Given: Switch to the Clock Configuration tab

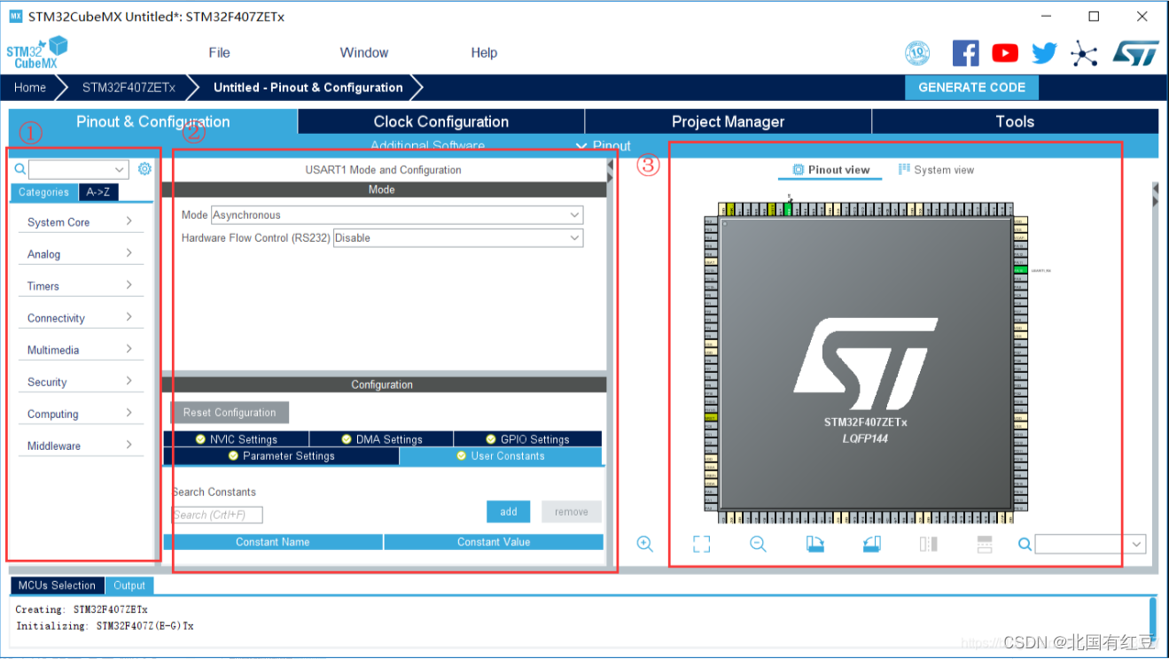Looking at the screenshot, I should pyautogui.click(x=440, y=121).
